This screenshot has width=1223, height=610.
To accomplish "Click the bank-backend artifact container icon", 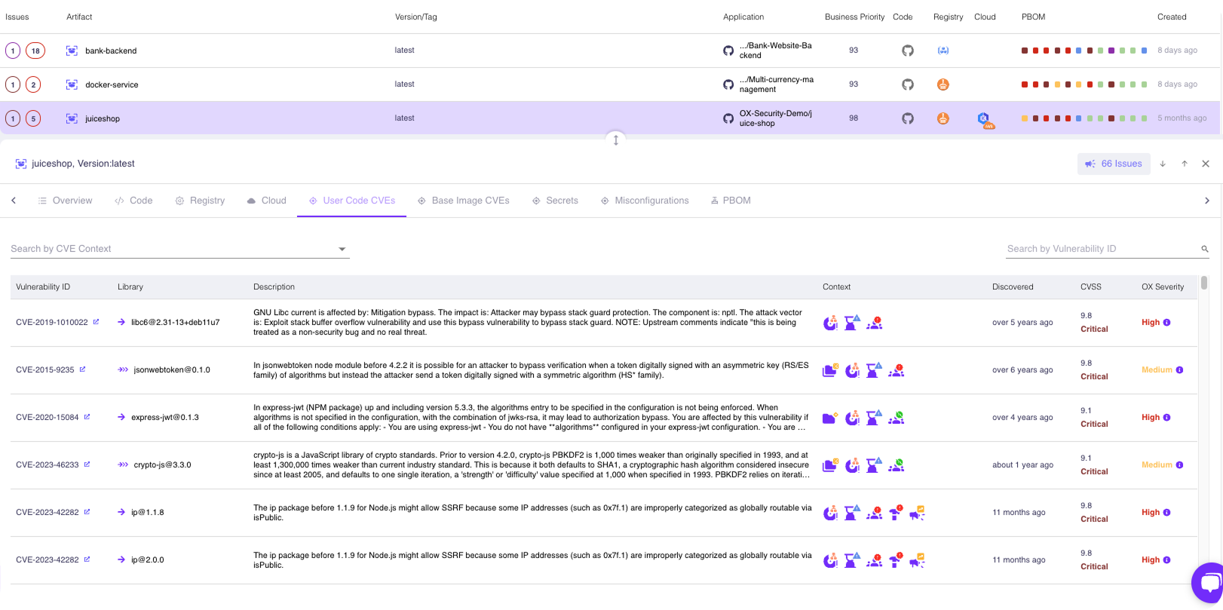I will pyautogui.click(x=72, y=51).
